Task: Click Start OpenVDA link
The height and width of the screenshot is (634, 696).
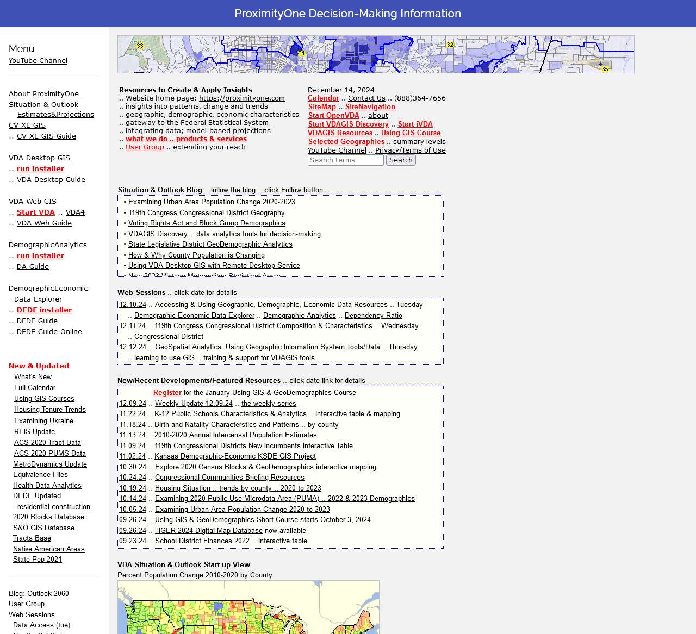Action: 334,116
